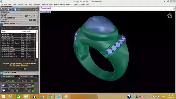176x99 pixels.
Task: Click the Perspective viewport label
Action: tap(45, 12)
